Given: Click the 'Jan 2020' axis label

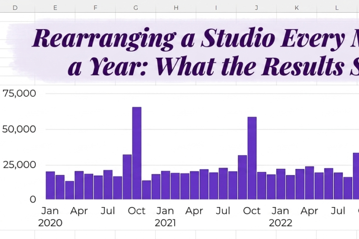Looking at the screenshot, I should (50, 217).
